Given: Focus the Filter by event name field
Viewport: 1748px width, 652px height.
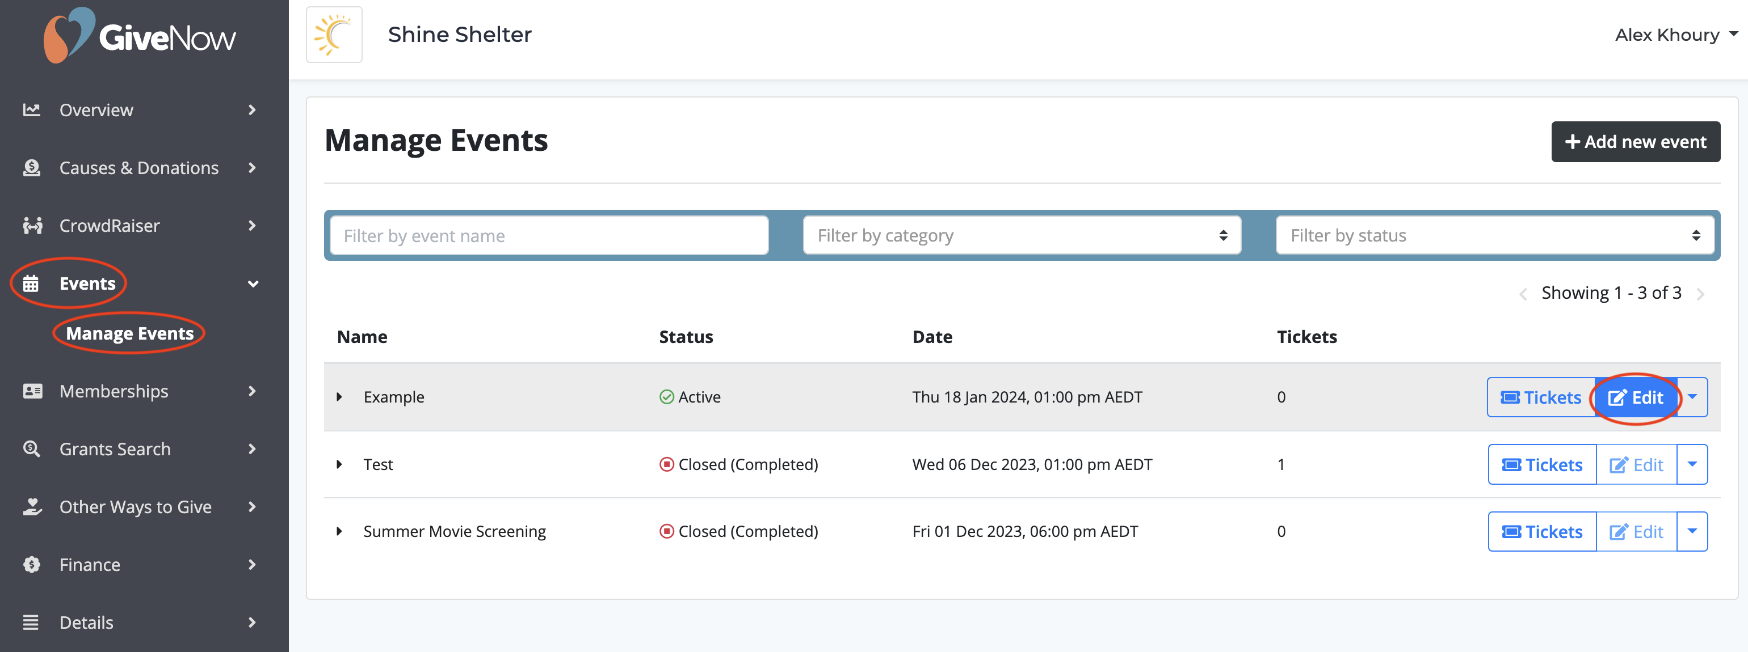Looking at the screenshot, I should [548, 236].
